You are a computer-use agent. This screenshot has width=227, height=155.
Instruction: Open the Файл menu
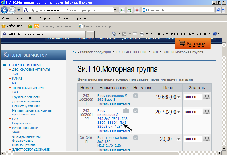[6, 18]
